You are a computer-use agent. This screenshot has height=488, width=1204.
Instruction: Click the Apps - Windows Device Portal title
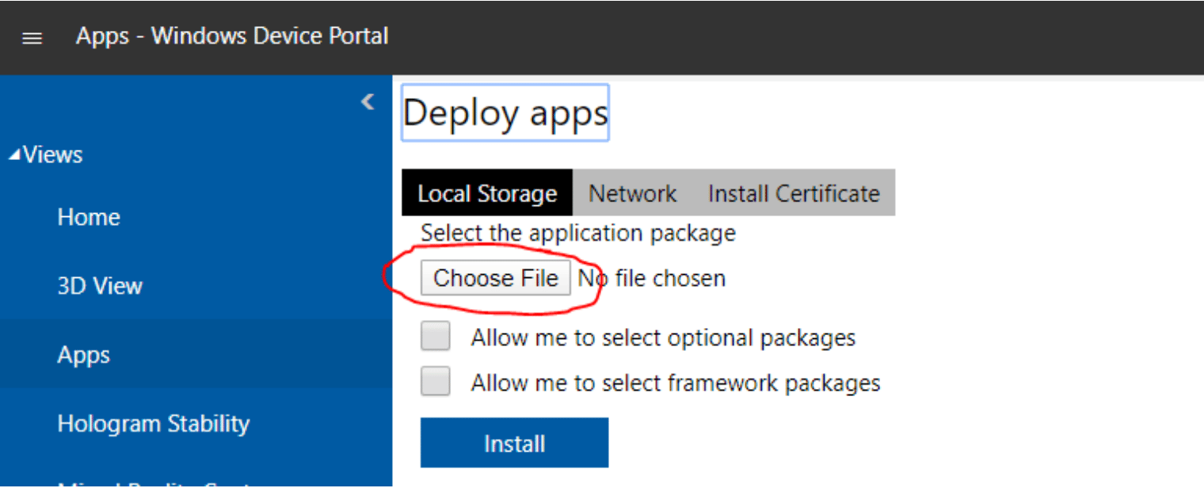pos(232,36)
